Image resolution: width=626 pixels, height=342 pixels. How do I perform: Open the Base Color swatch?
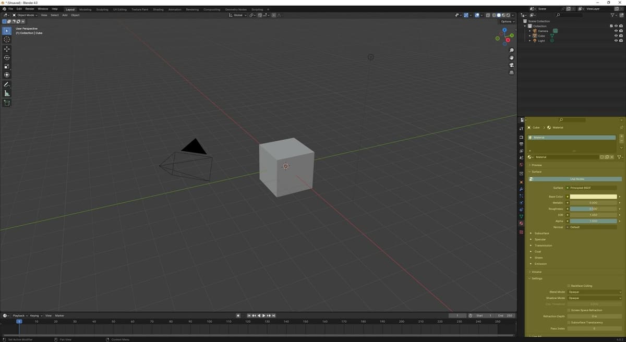tap(593, 197)
